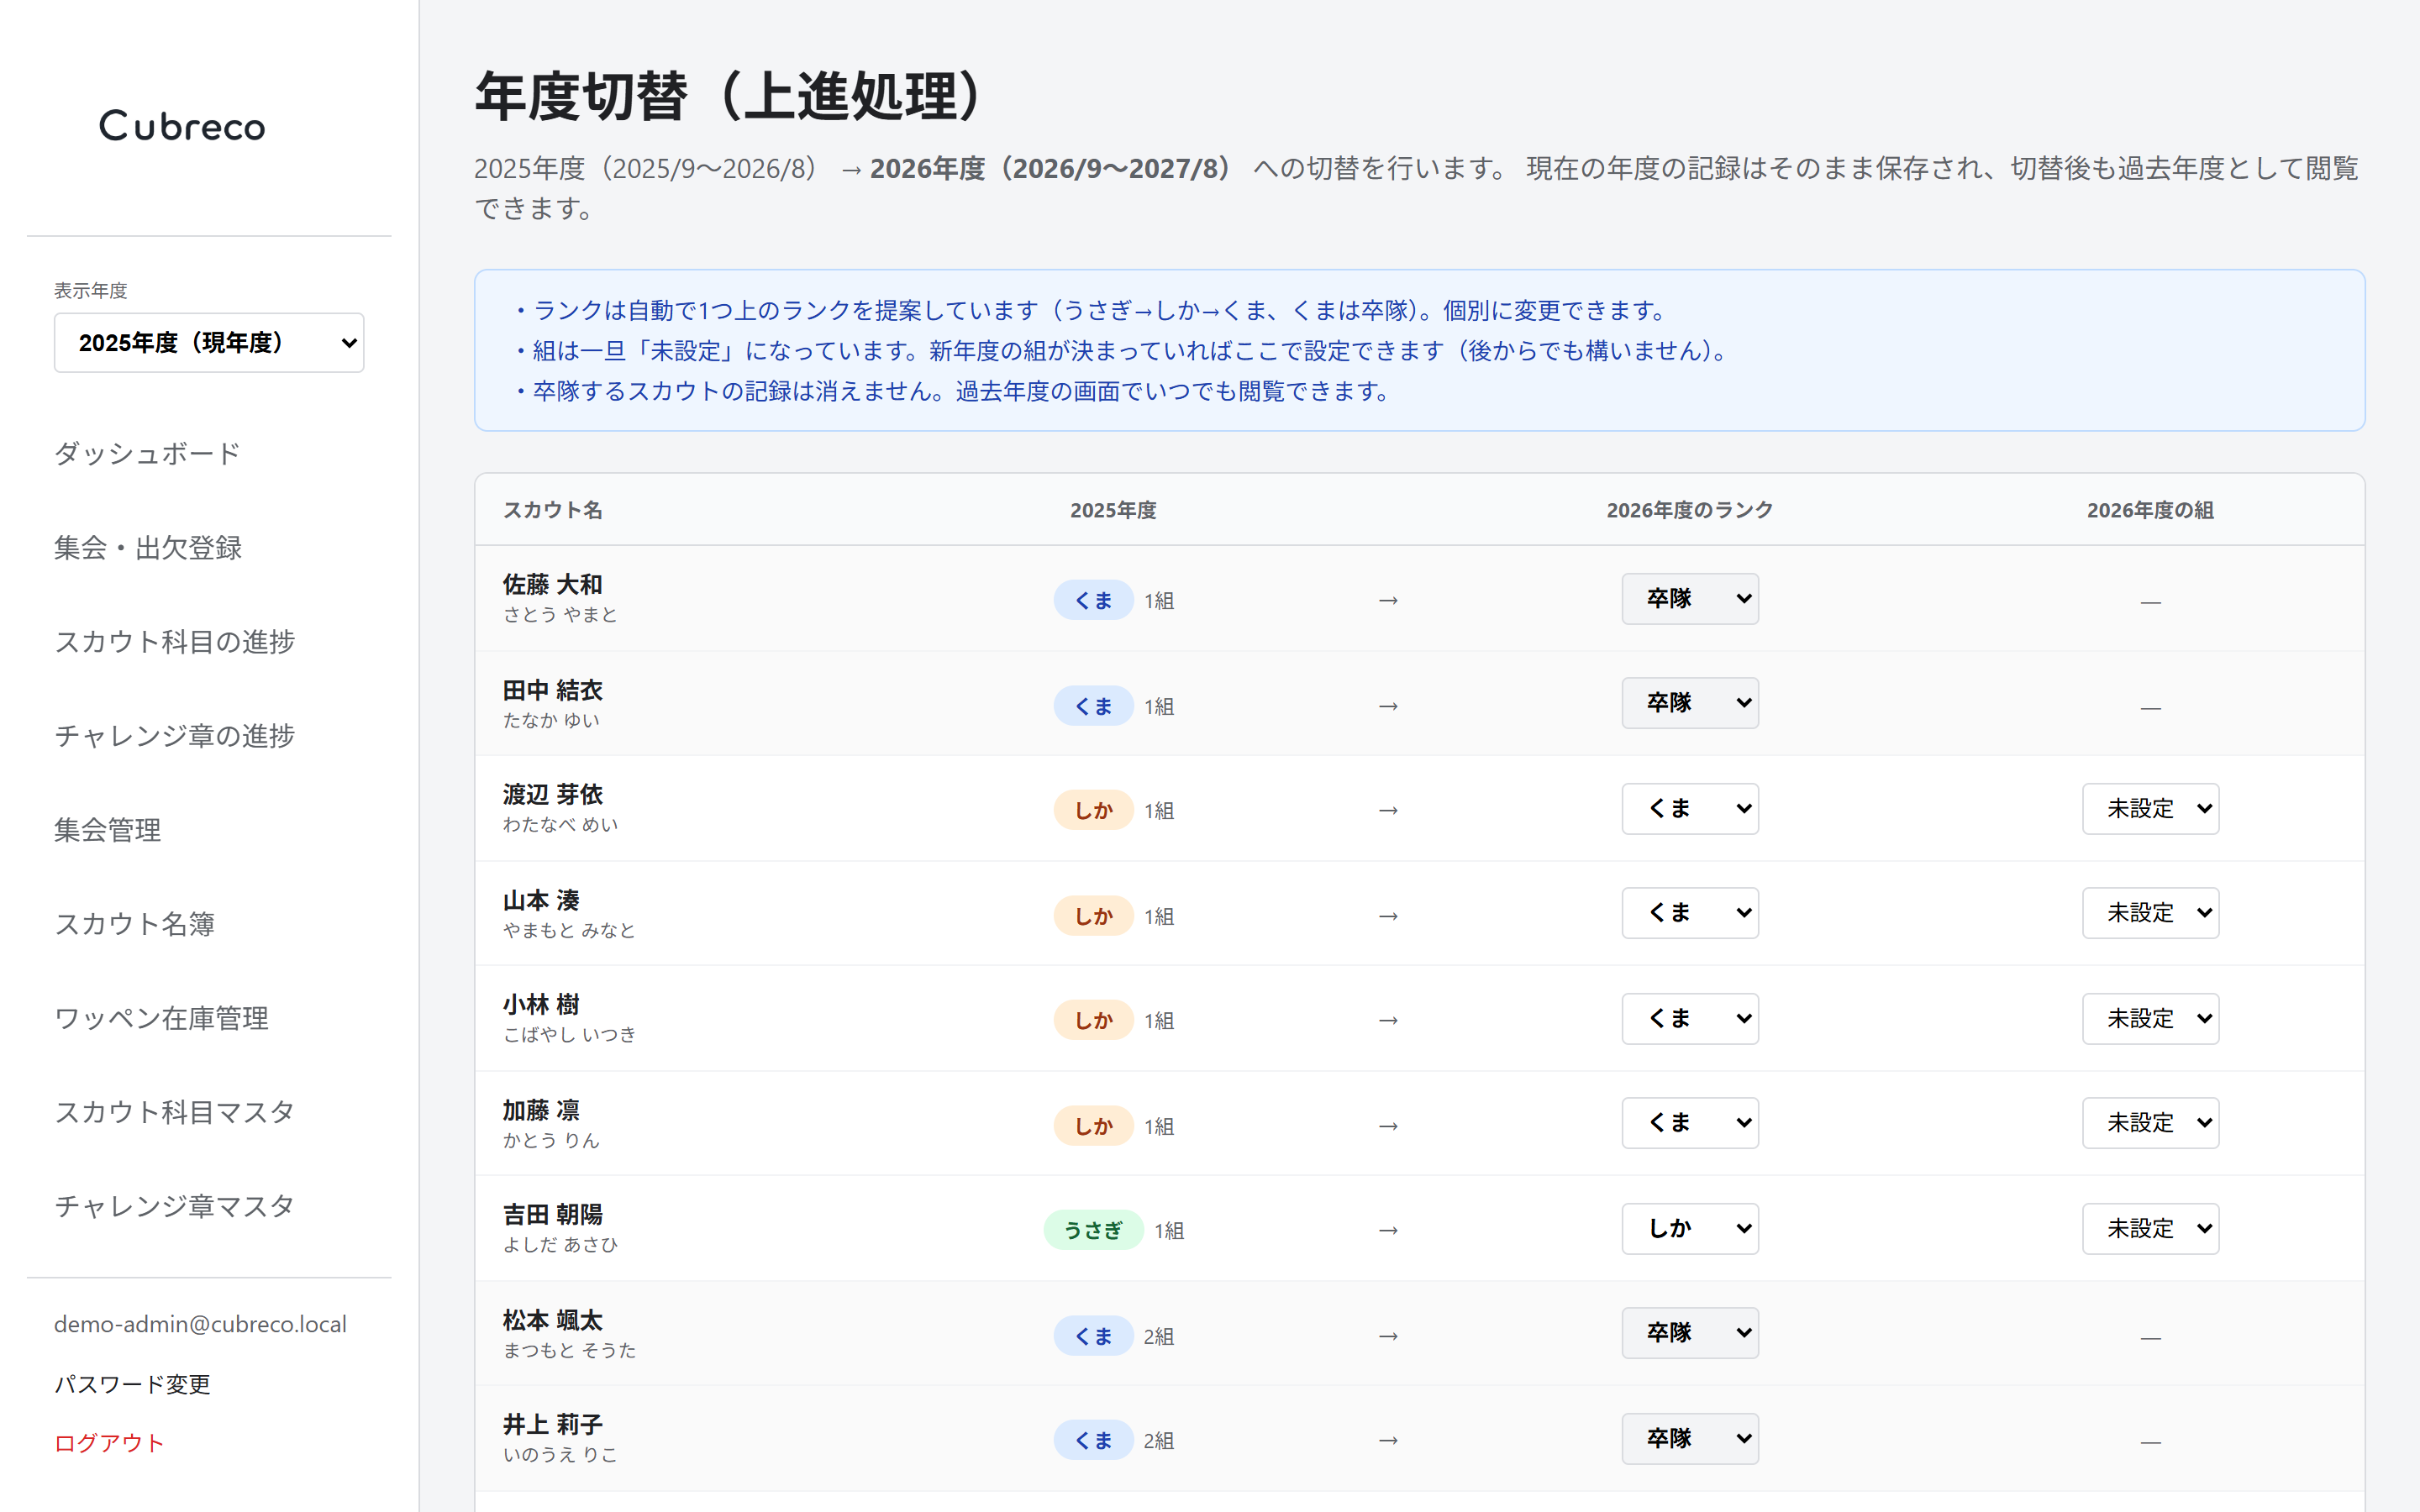Click scout name 加藤 凛
Viewport: 2420px width, 1512px height.
541,1110
